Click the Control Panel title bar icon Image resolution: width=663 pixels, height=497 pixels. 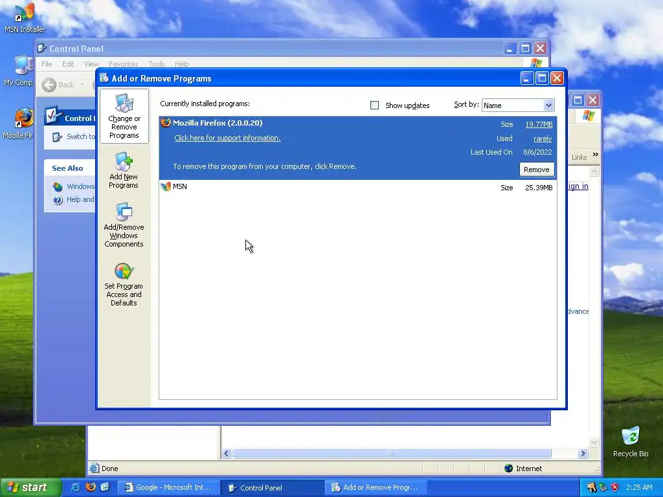tap(41, 48)
